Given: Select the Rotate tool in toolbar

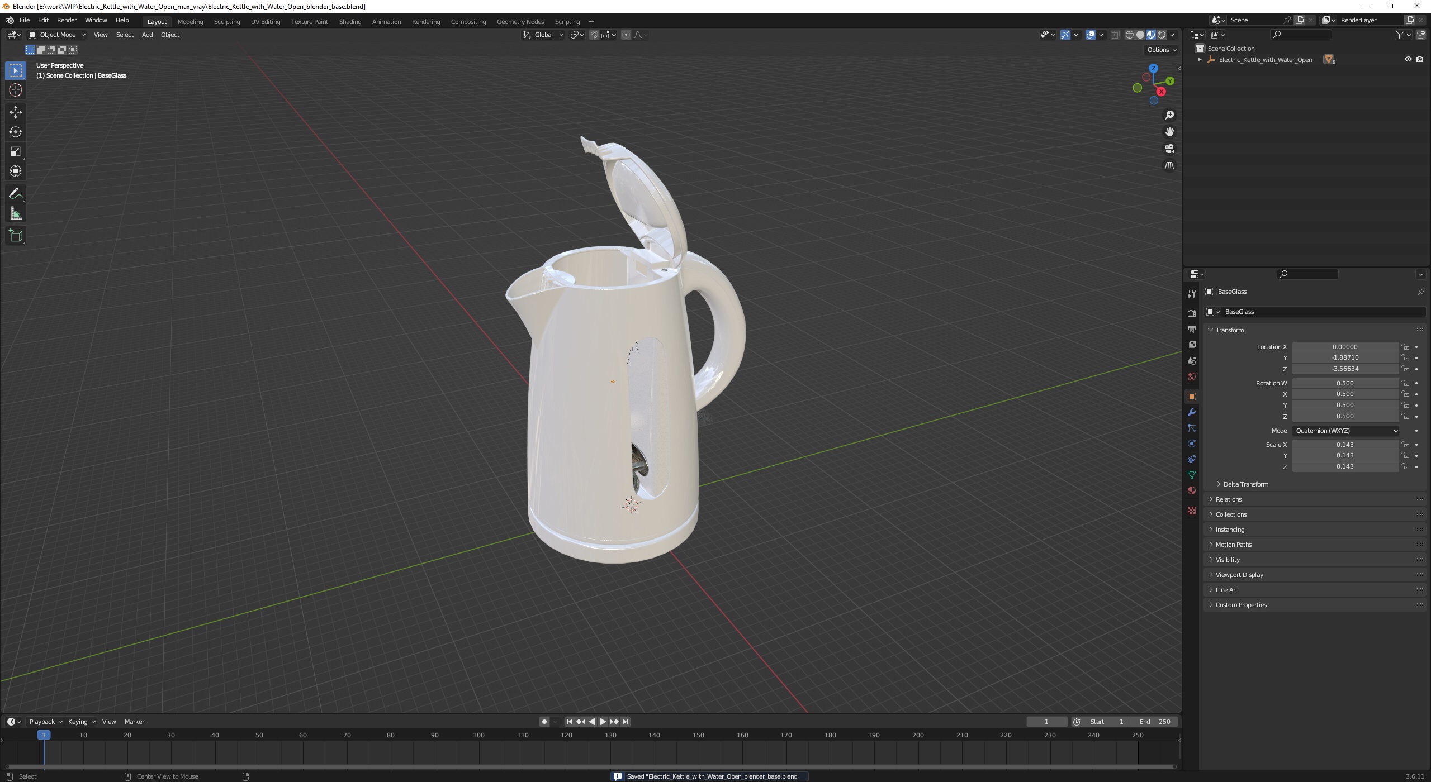Looking at the screenshot, I should (16, 132).
